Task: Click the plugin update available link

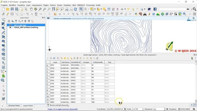Action: tap(63, 109)
